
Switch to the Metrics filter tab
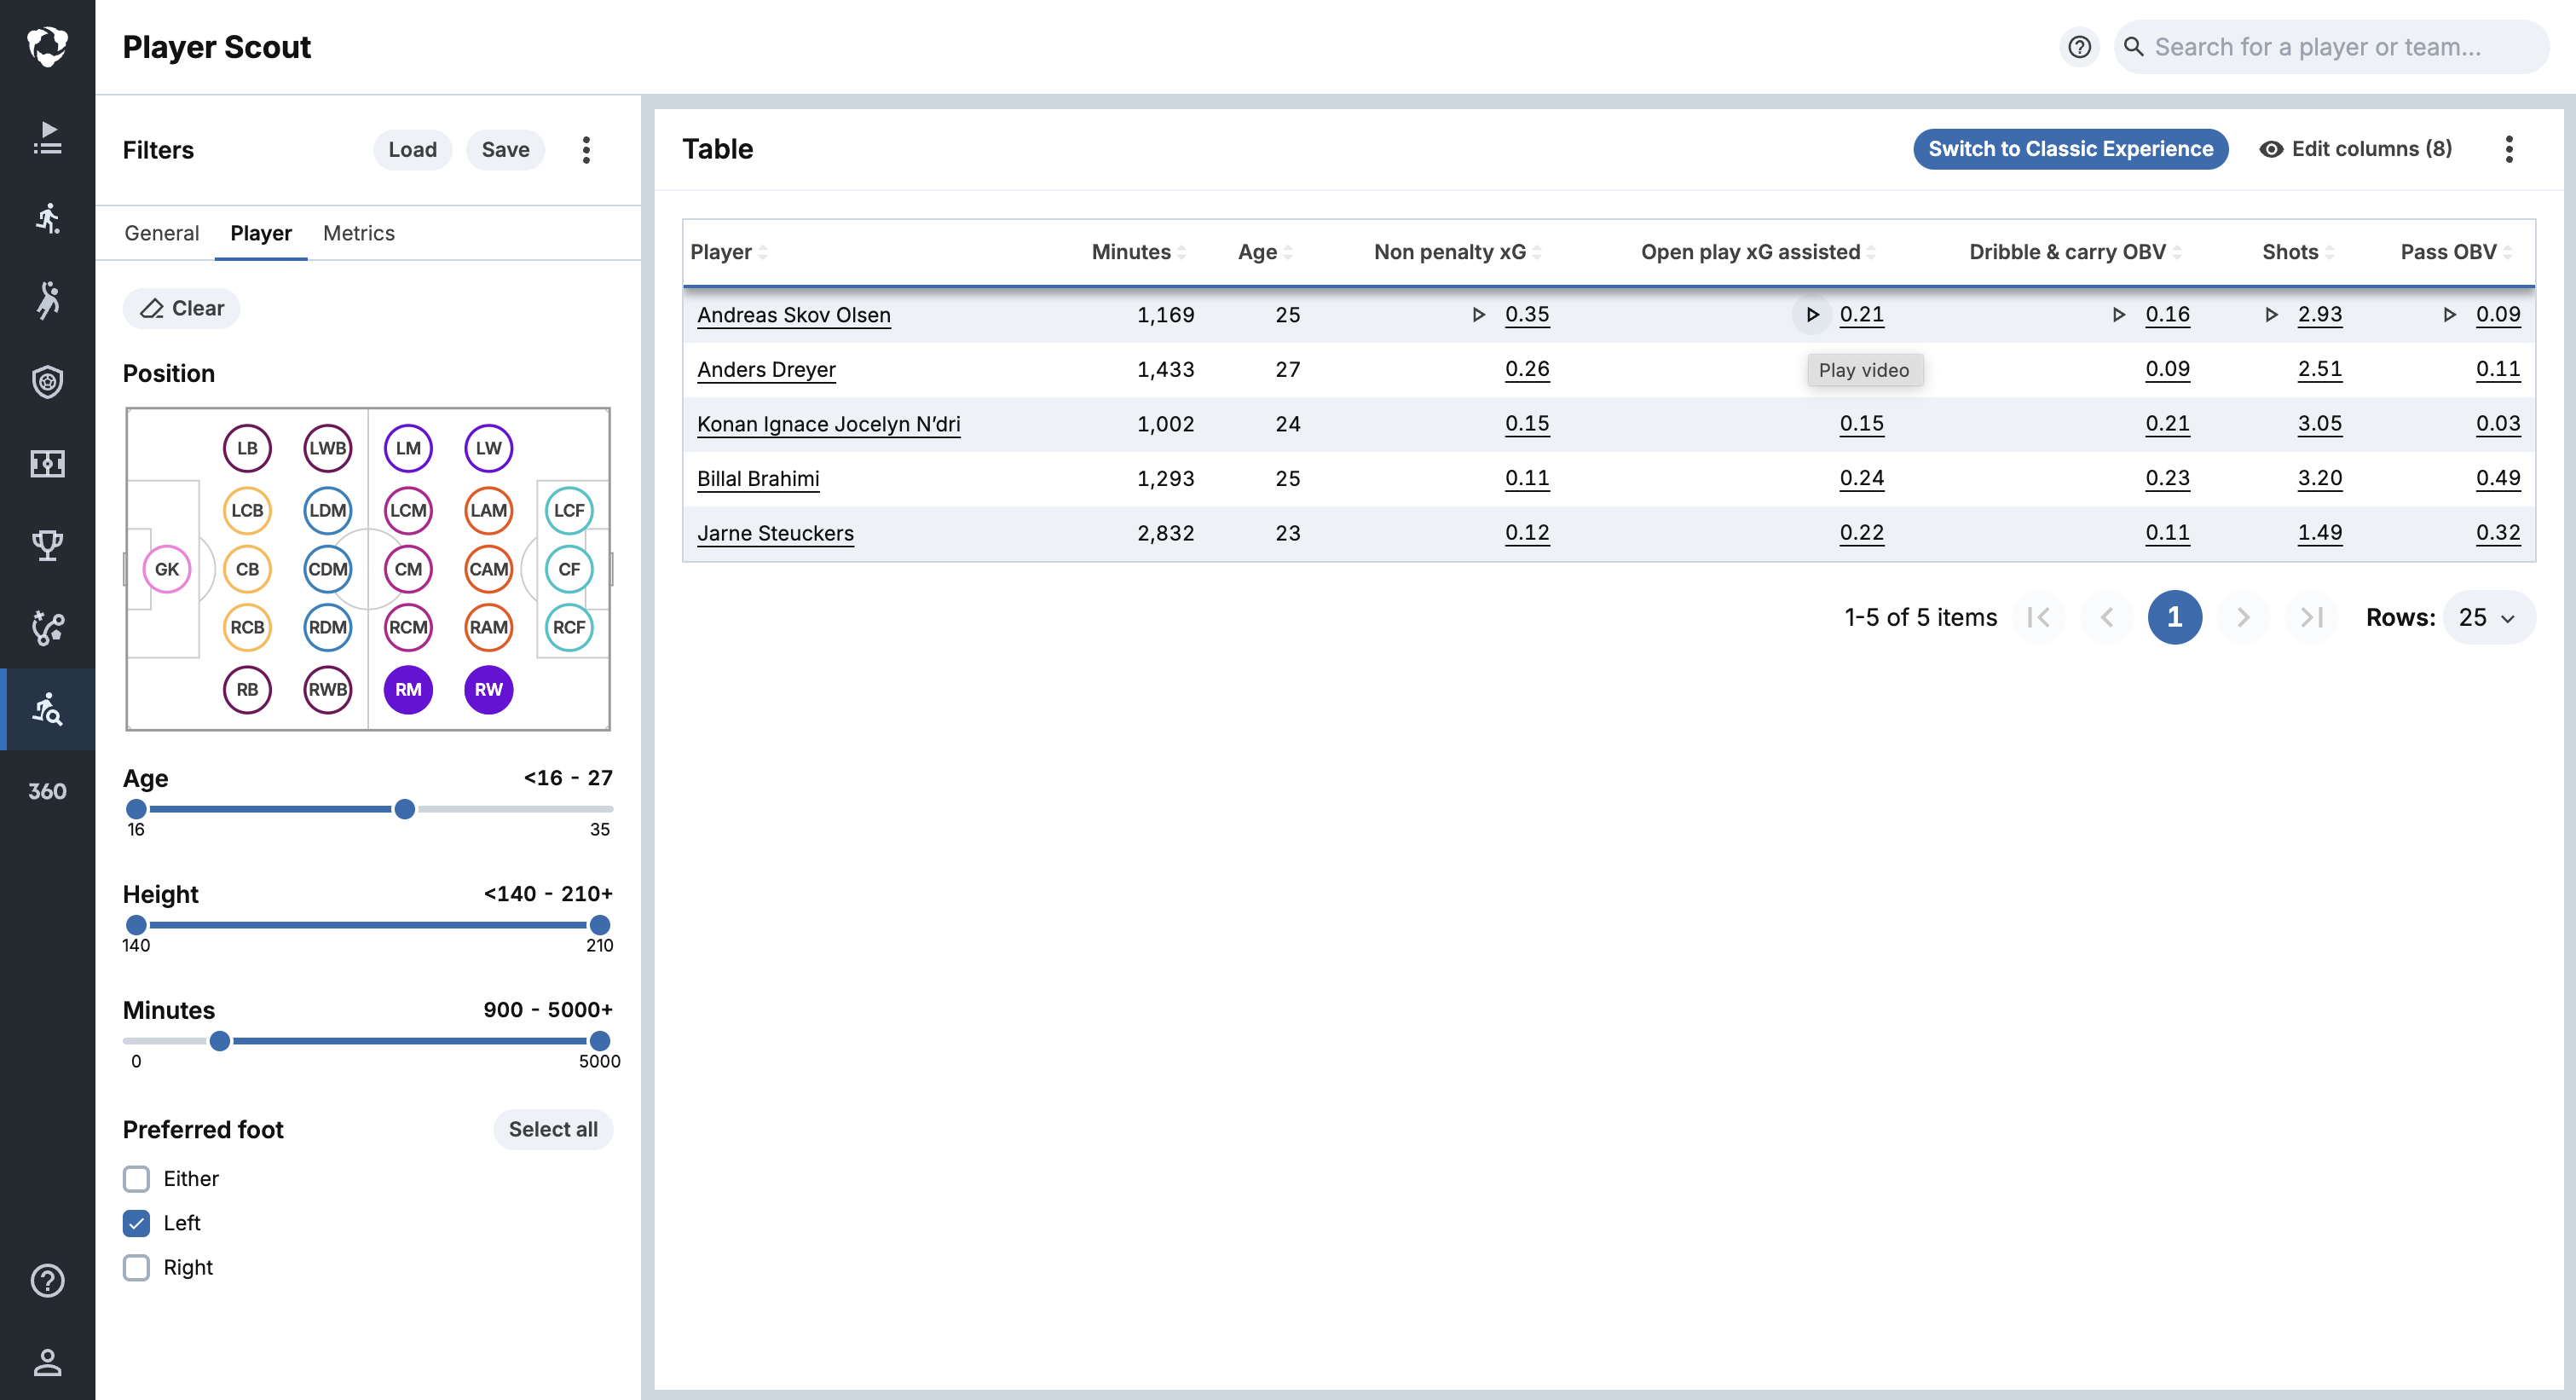pyautogui.click(x=358, y=233)
